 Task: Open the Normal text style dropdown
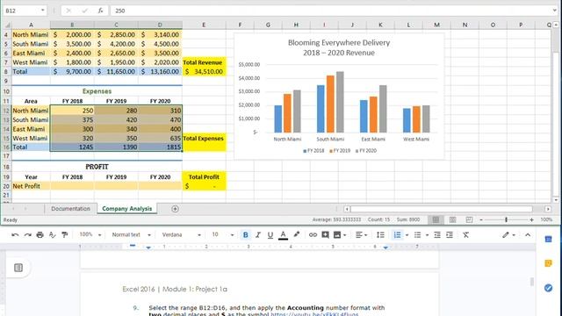[131, 234]
